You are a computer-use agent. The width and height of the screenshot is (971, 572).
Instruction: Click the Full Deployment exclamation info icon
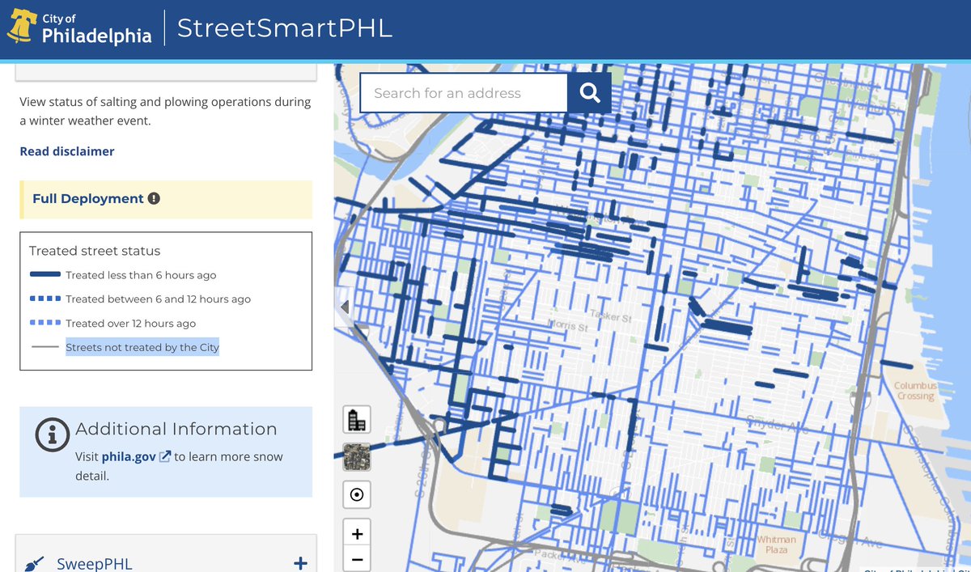click(x=154, y=198)
